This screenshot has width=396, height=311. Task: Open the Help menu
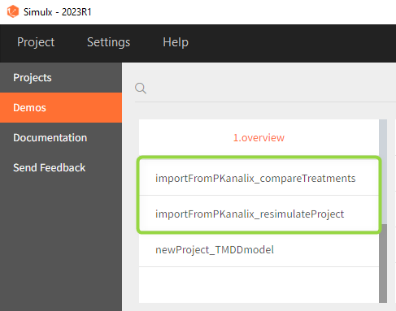176,42
